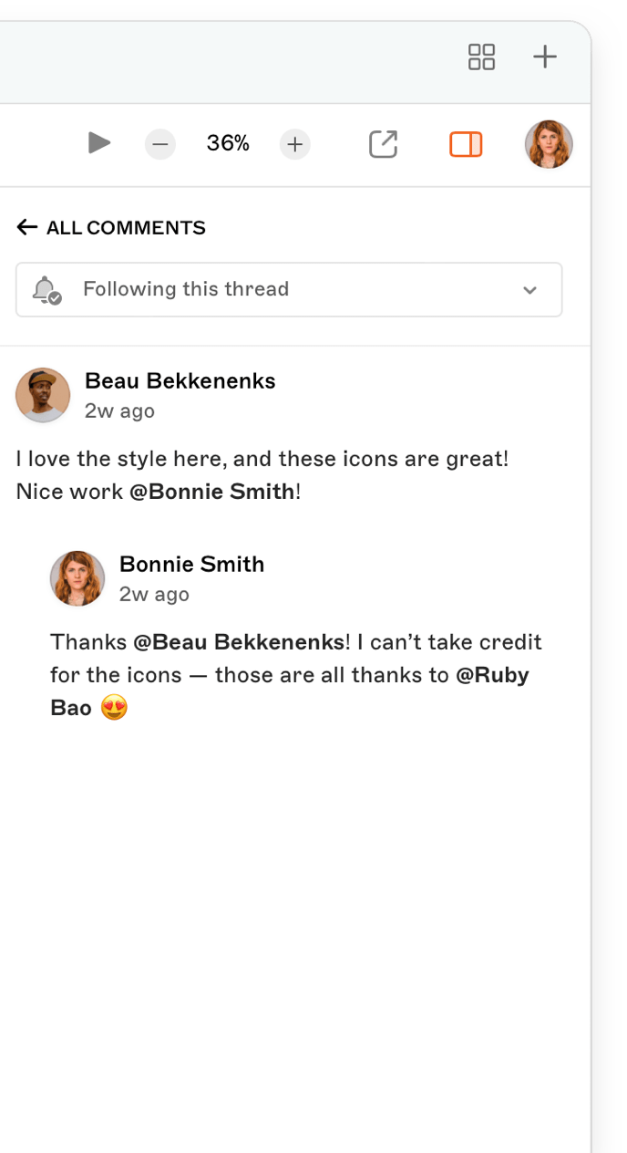Image resolution: width=627 pixels, height=1153 pixels.
Task: Click the @Bonnie Smith mention
Action: click(x=211, y=492)
